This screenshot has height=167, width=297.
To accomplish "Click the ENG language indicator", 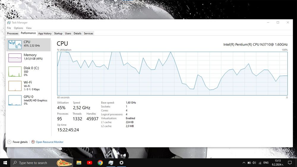I will [x=266, y=163].
